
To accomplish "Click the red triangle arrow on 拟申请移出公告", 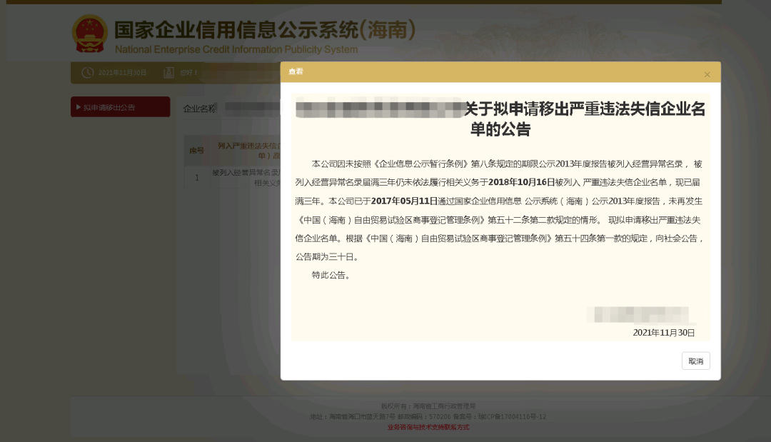I will (x=79, y=106).
